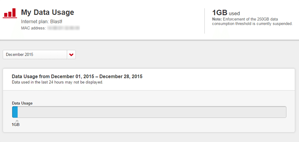Click the Internet plan: Blast! text
This screenshot has width=299, height=142.
pos(42,22)
